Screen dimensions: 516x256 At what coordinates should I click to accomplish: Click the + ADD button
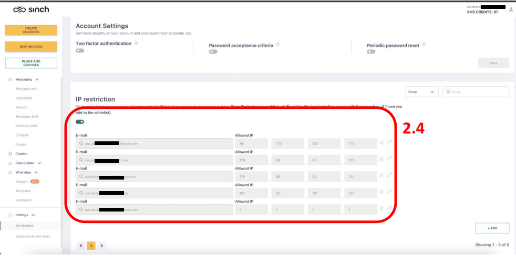pos(492,228)
